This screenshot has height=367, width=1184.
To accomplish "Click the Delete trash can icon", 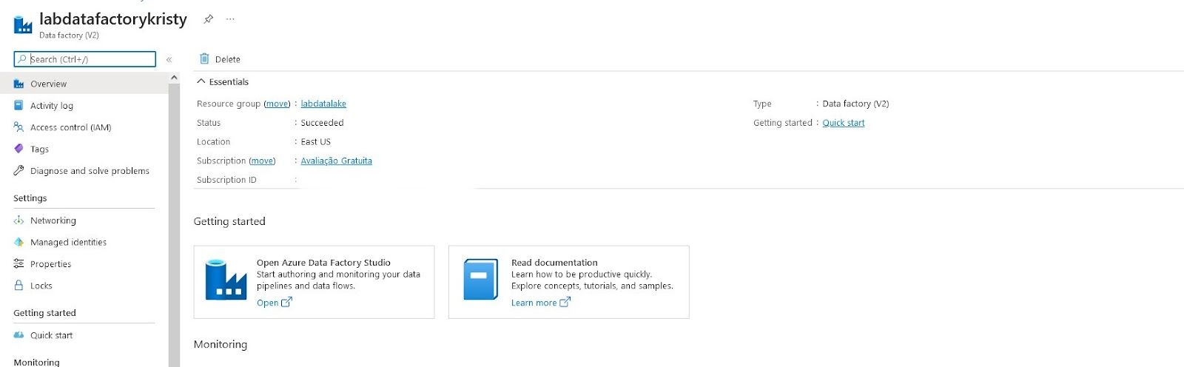I will coord(205,59).
